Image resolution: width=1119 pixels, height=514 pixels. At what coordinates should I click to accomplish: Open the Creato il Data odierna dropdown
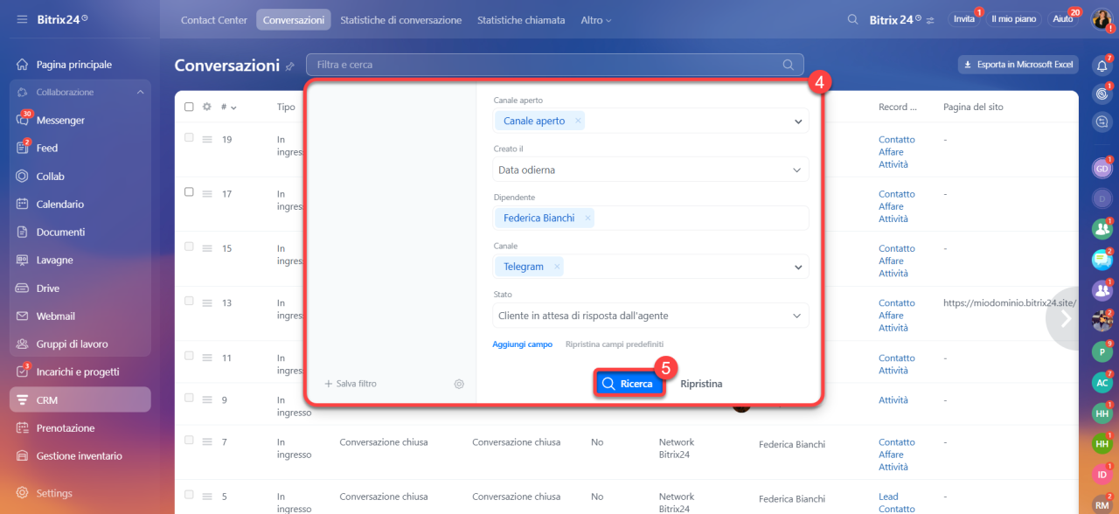click(x=651, y=170)
